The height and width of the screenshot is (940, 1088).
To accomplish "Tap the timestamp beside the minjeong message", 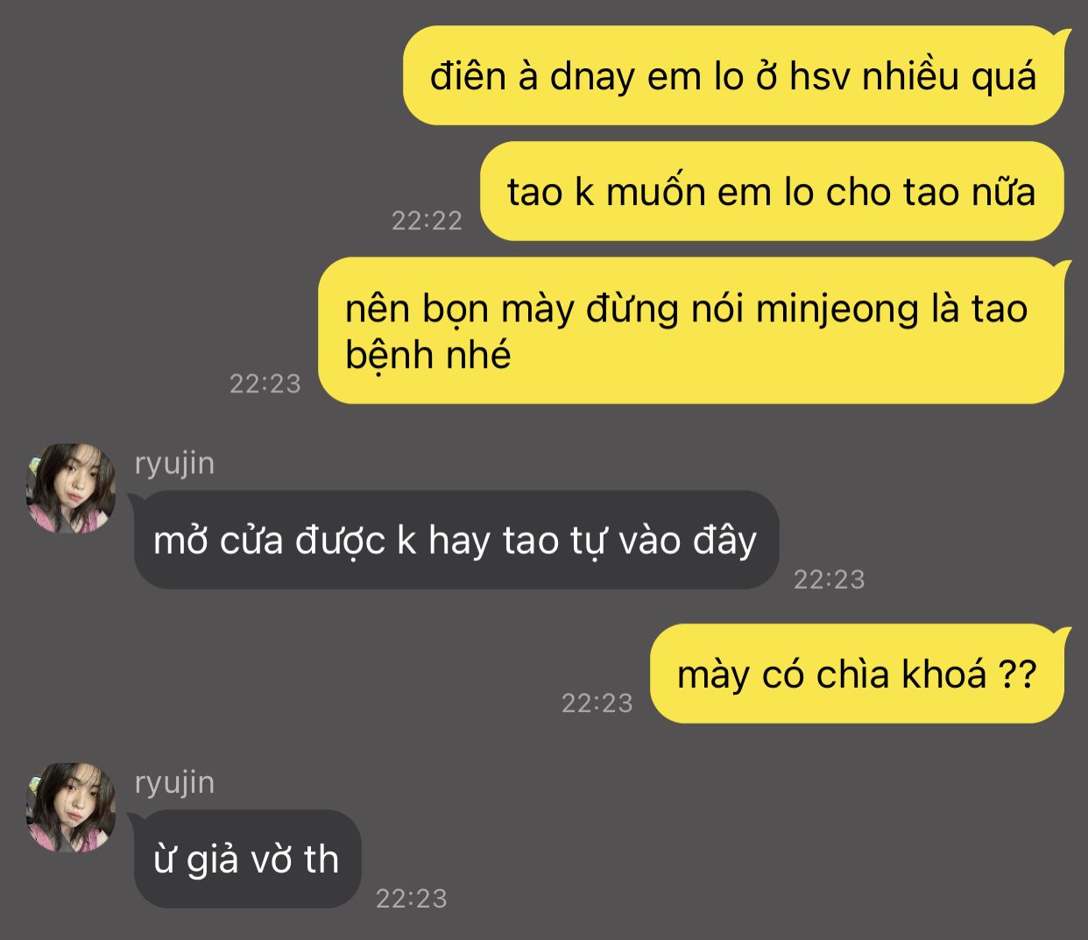I will (265, 384).
